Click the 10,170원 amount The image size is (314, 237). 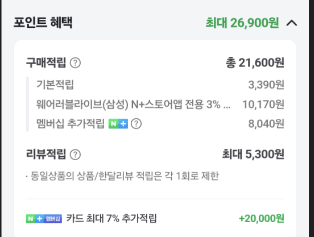(263, 104)
